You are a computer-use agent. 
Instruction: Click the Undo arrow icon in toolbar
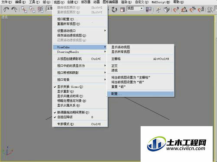[6, 10]
